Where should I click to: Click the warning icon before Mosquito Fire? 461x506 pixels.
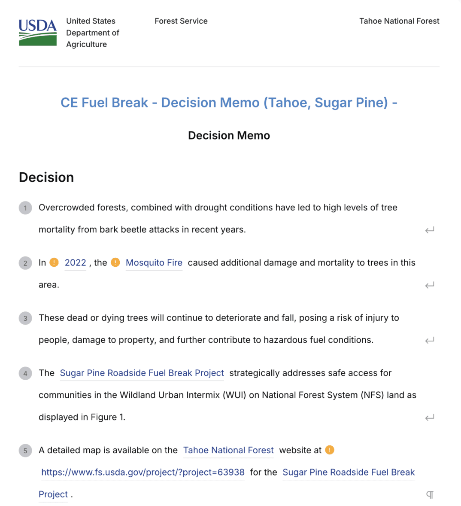pos(115,262)
